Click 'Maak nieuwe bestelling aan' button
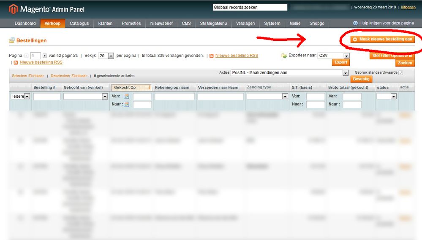 click(382, 39)
